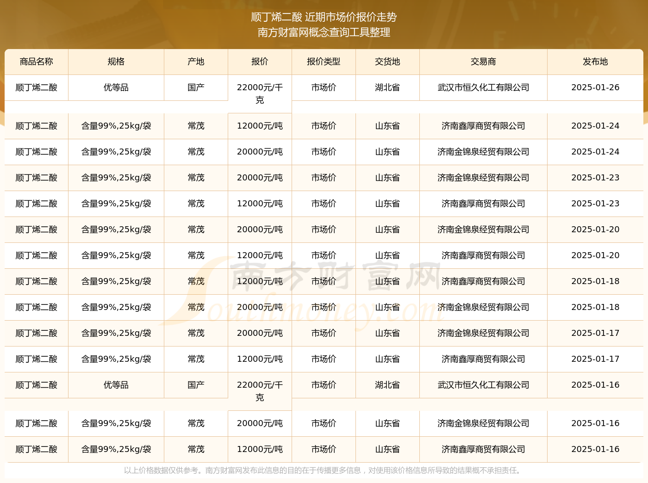Select 20000元/吨 price dated 2025-01-20
This screenshot has width=648, height=483.
pyautogui.click(x=260, y=229)
